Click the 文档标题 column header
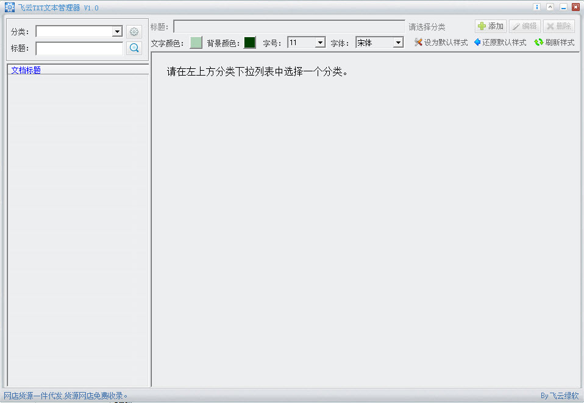 click(78, 70)
